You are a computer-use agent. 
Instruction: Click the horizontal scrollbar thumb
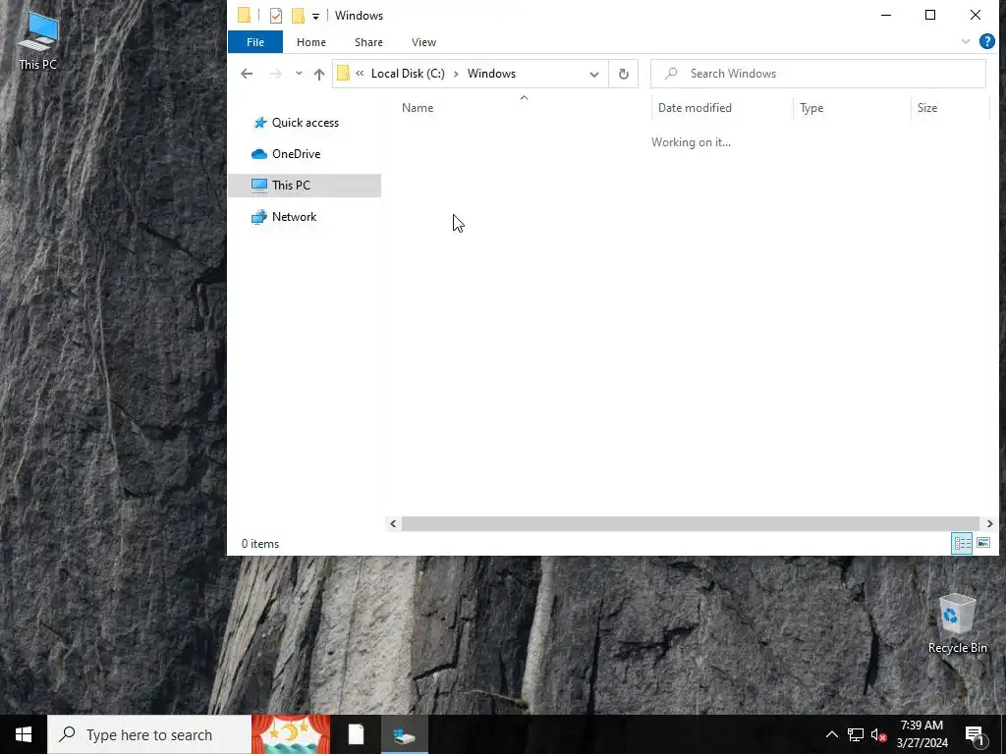pyautogui.click(x=691, y=524)
